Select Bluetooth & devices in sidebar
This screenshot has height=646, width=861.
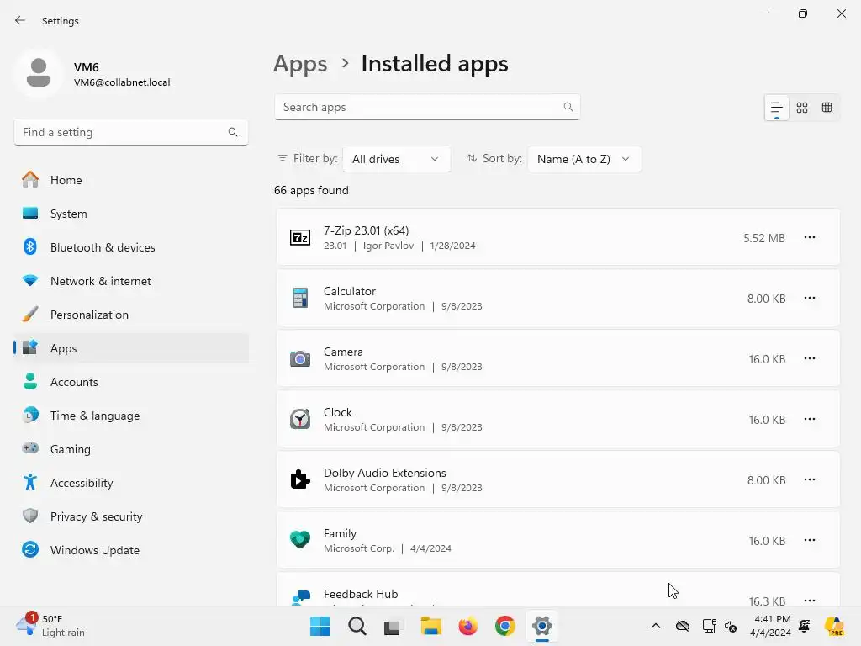[x=103, y=247]
